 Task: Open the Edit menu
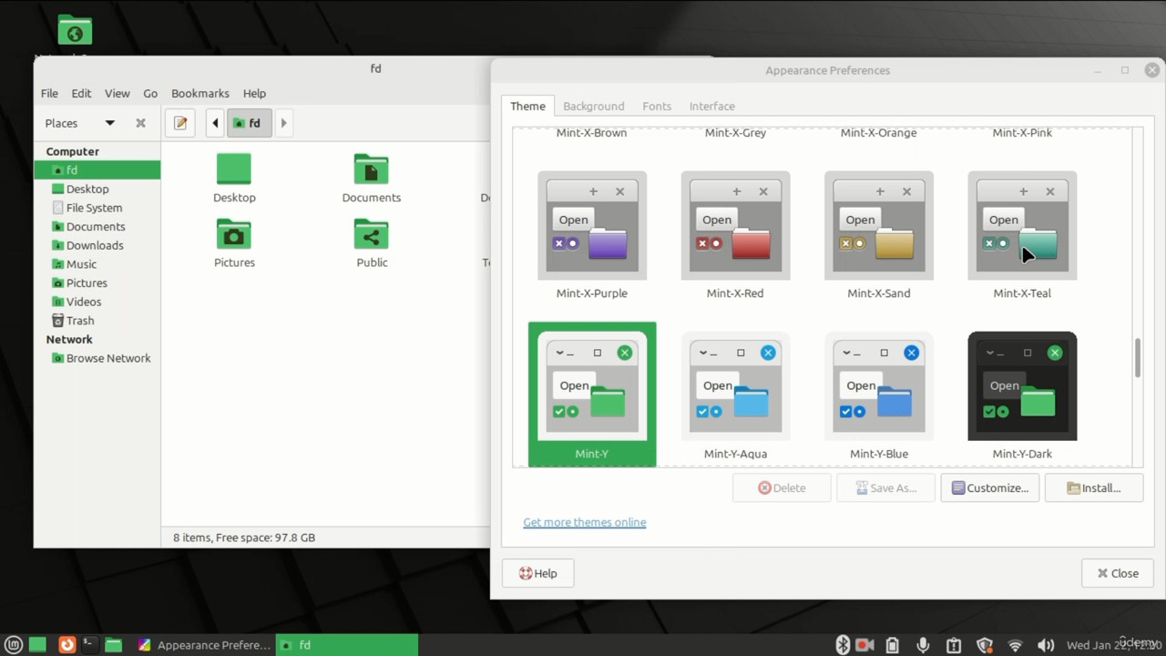[81, 93]
